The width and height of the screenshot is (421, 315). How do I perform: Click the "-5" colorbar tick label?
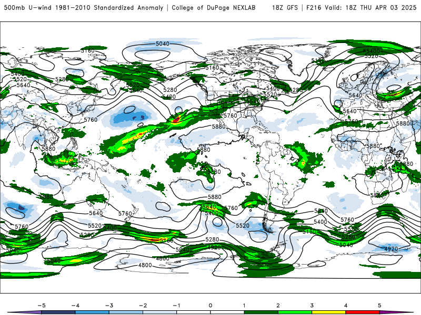click(x=42, y=306)
